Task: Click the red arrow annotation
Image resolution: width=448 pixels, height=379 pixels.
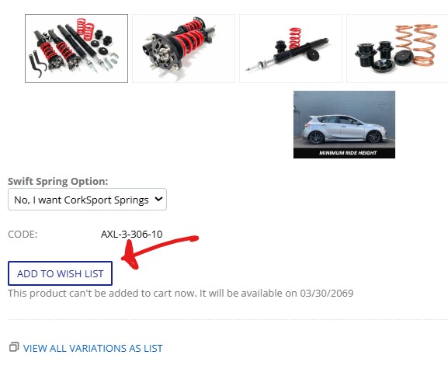Action: click(x=160, y=251)
